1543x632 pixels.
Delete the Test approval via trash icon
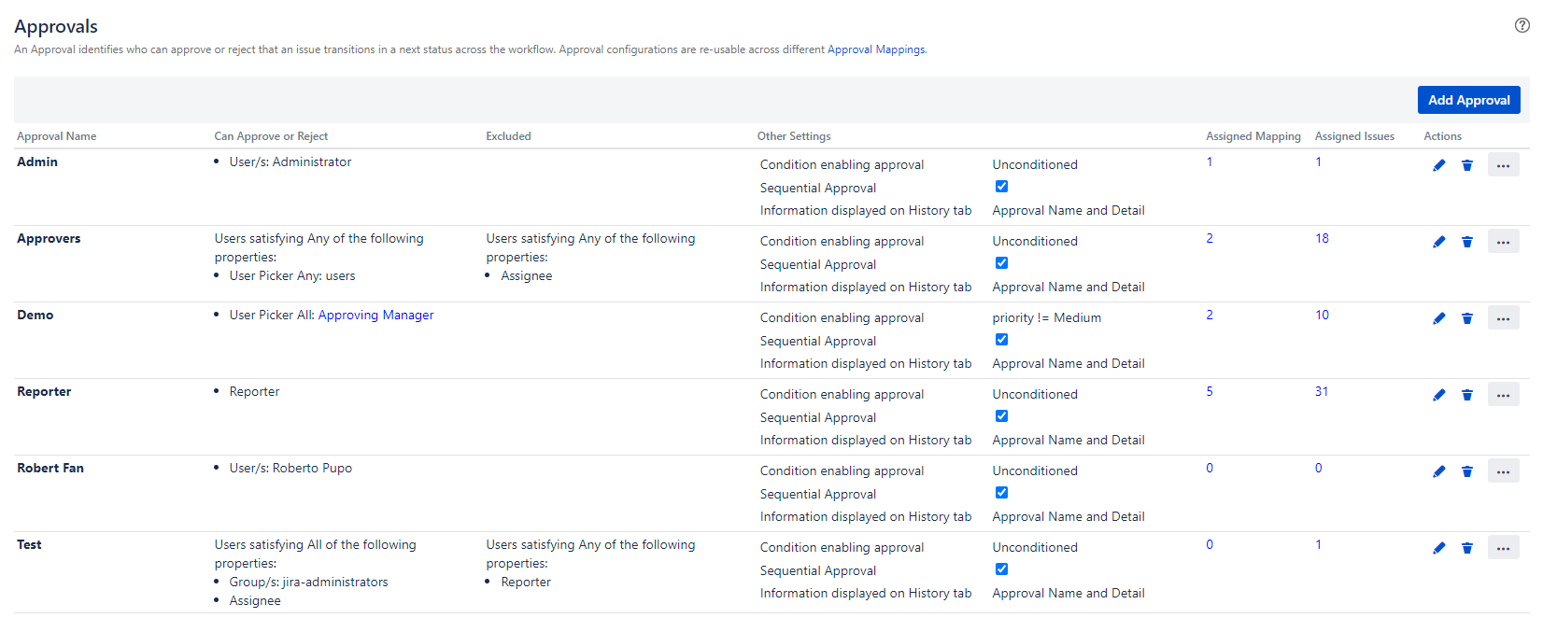[1467, 548]
